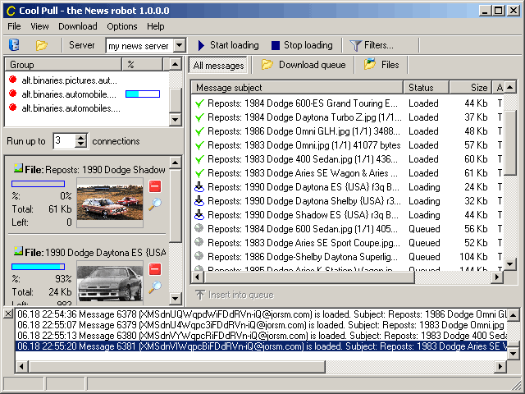Click the yellow open folder toolbar icon
The width and height of the screenshot is (525, 394).
click(x=42, y=45)
